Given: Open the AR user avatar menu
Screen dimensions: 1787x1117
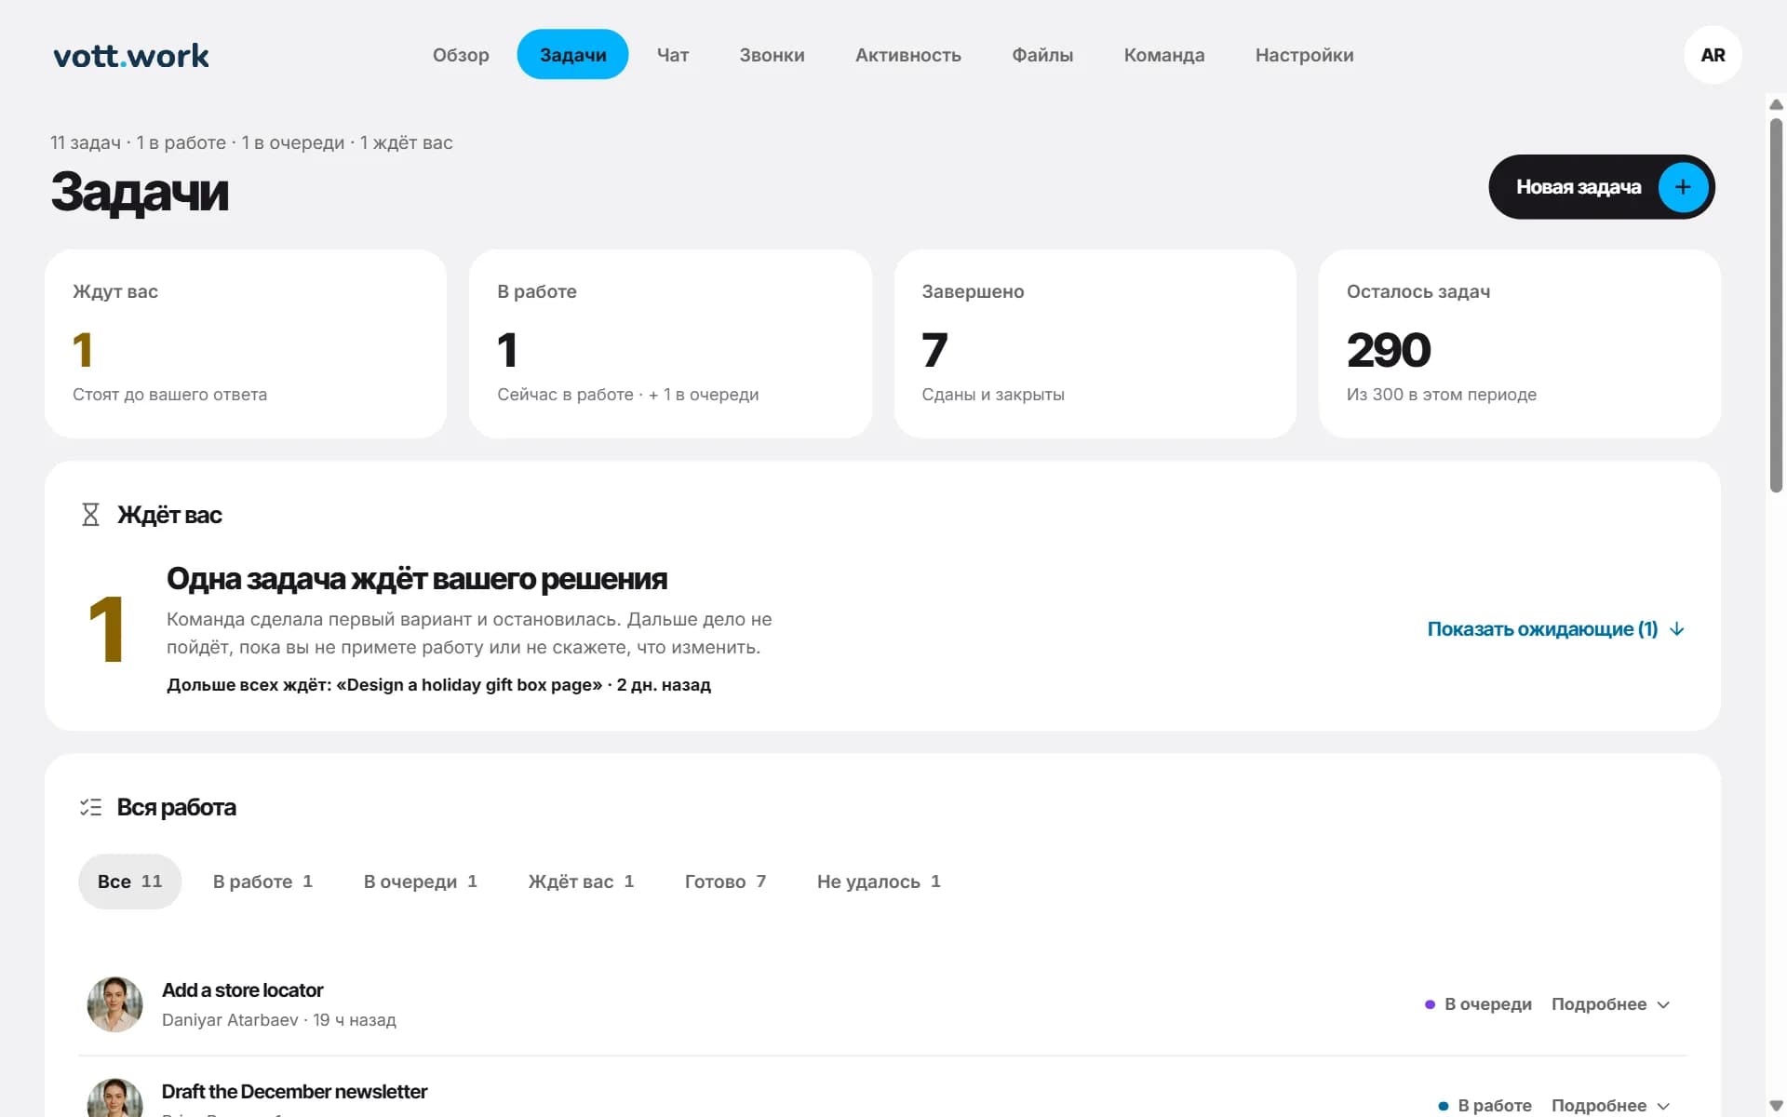Looking at the screenshot, I should coord(1713,55).
